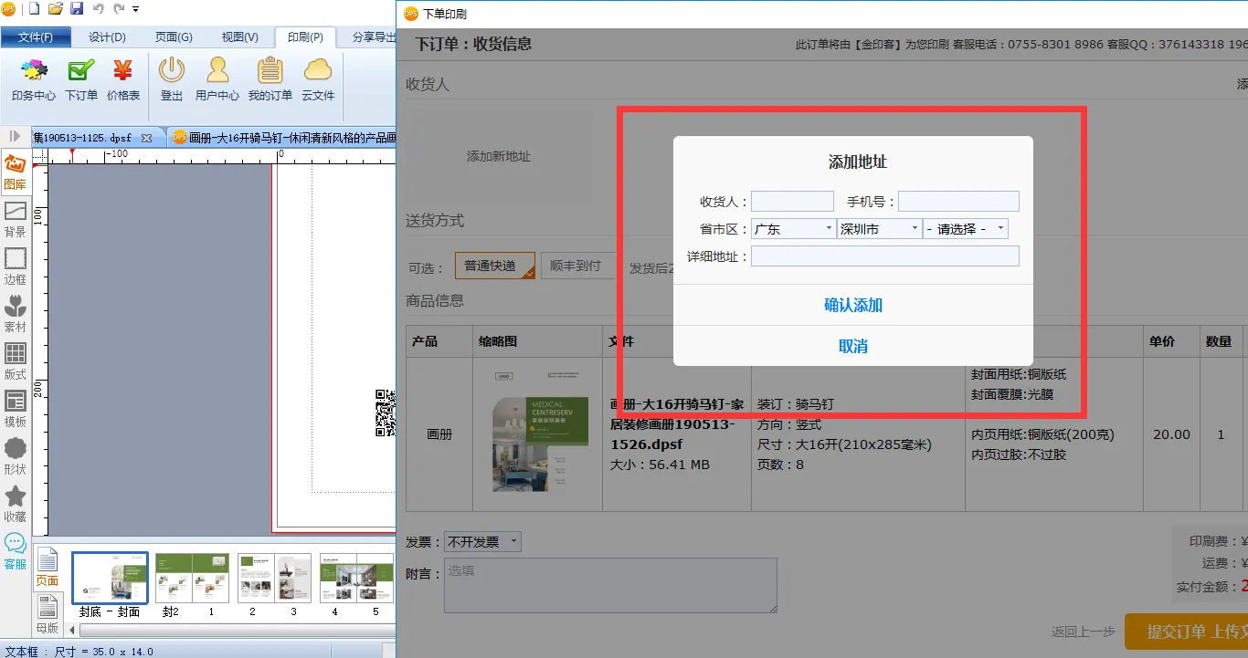Click the undo arrow icon
1248x658 pixels.
coord(99,9)
